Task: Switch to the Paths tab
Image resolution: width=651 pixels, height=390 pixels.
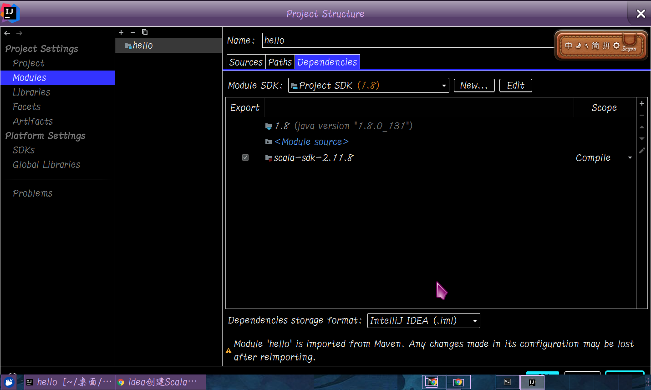Action: pos(280,62)
